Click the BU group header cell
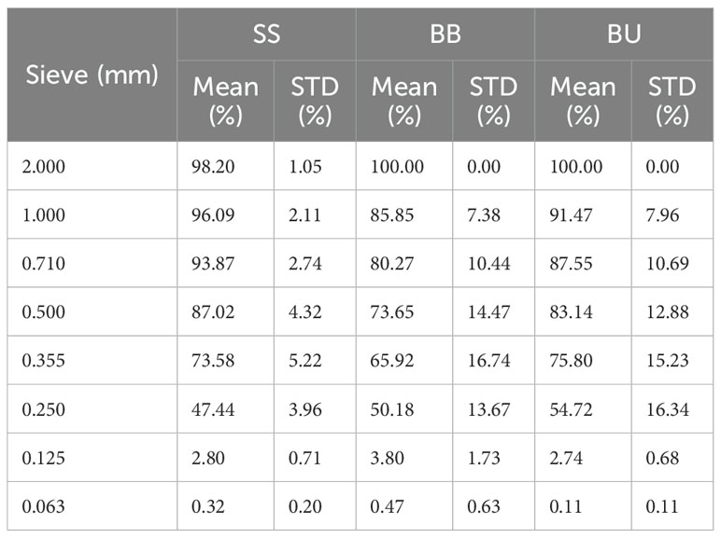Screen dimensions: 721x538 click(623, 35)
